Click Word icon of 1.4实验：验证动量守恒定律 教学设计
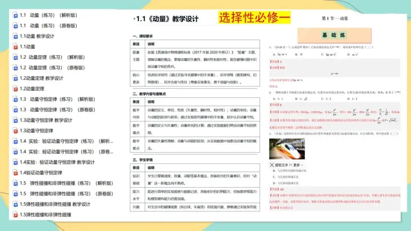411x231 pixels. coord(16,162)
